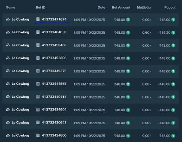Click Tether coin in bet amount of row 413733464038
The height and width of the screenshot is (142, 182).
click(x=128, y=33)
